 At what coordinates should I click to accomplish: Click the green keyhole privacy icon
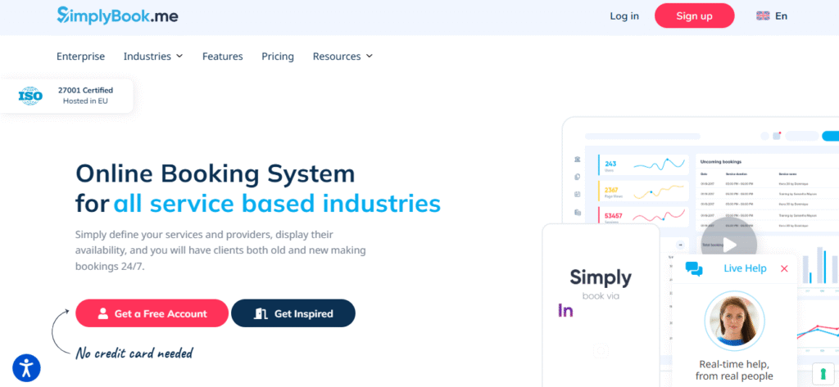(822, 372)
